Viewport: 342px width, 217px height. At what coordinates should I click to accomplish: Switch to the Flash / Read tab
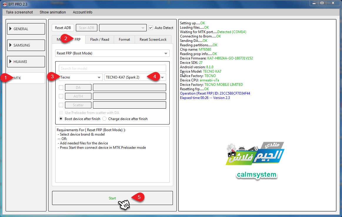(99, 39)
